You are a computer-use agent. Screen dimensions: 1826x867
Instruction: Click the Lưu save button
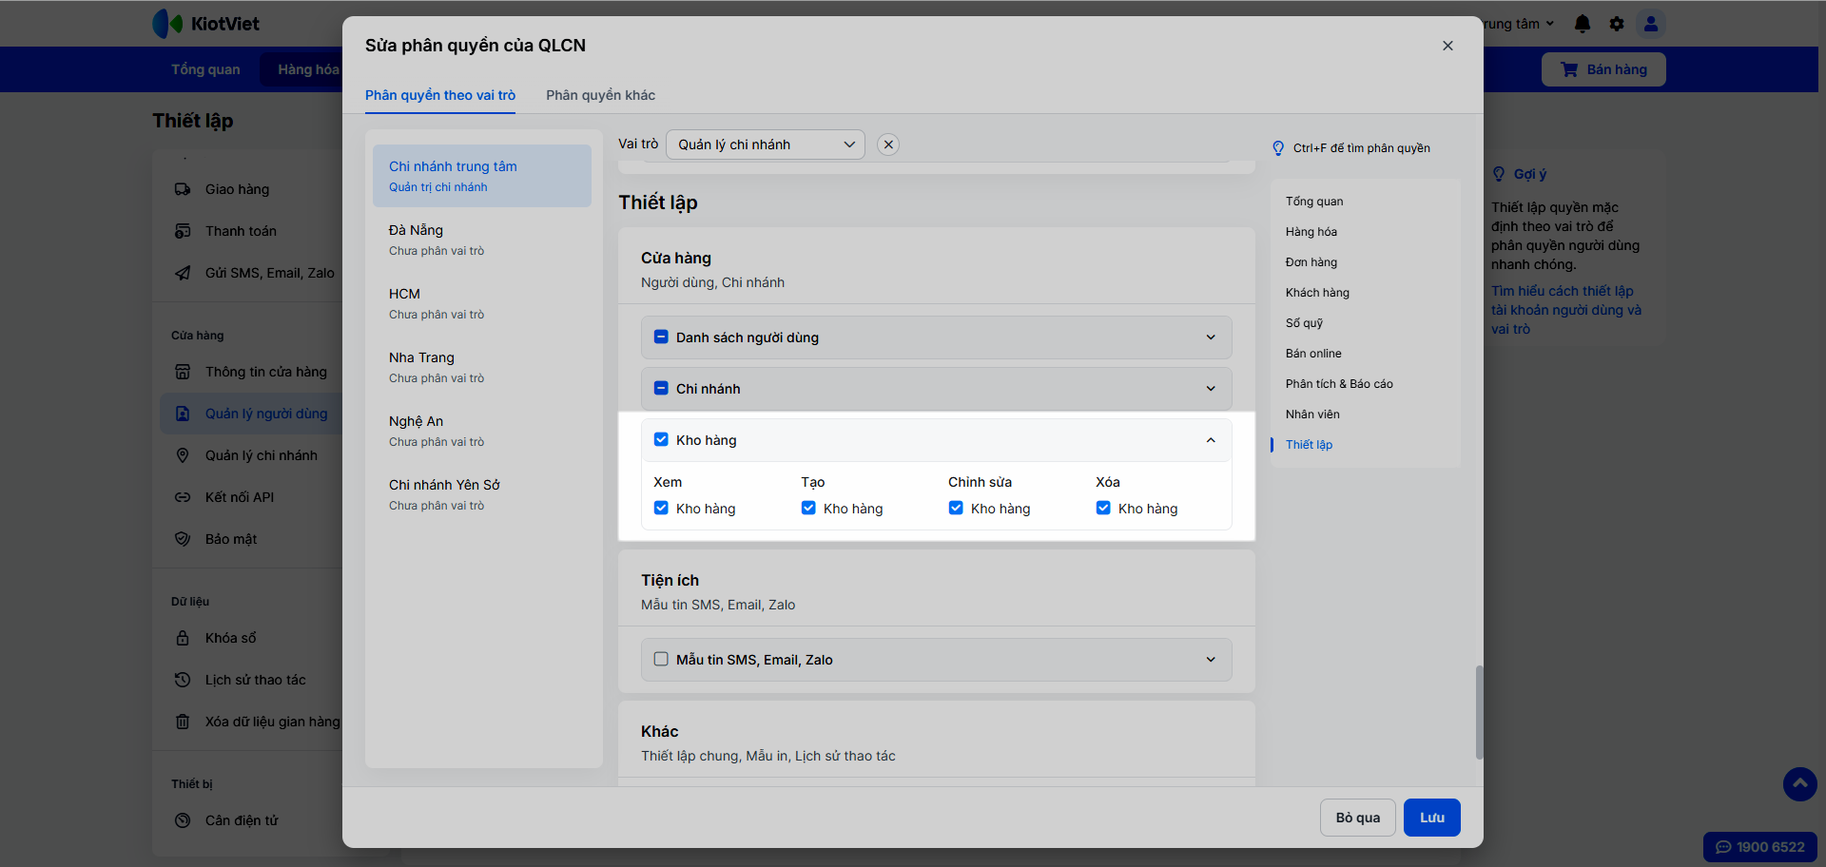[1431, 818]
